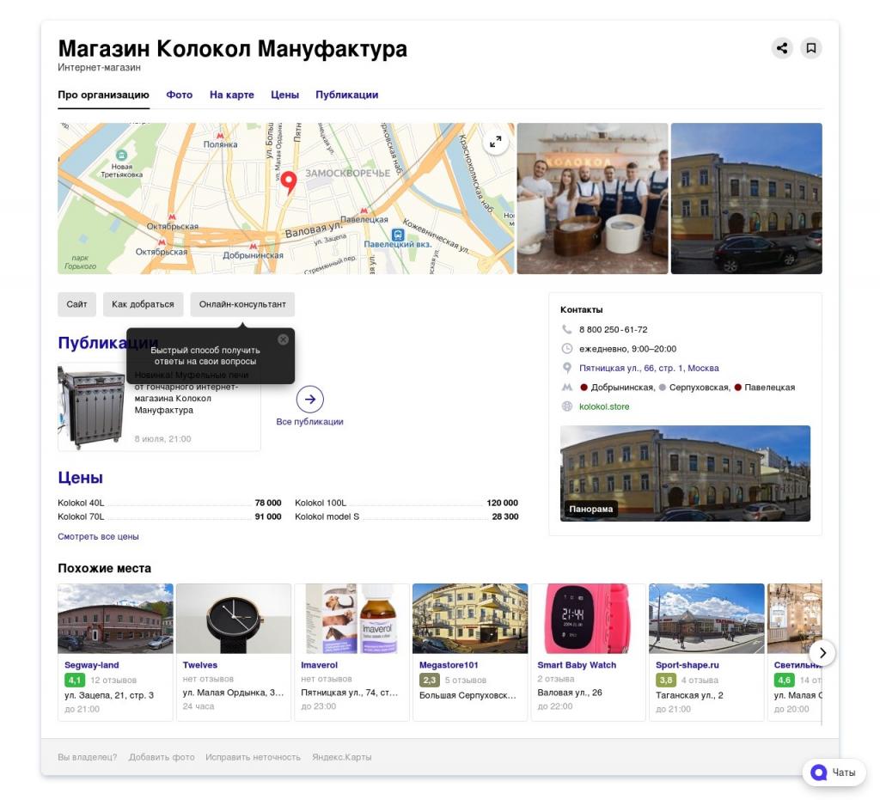This screenshot has height=800, width=880.
Task: Open the Sport-shape.ru place card
Action: [x=706, y=652]
